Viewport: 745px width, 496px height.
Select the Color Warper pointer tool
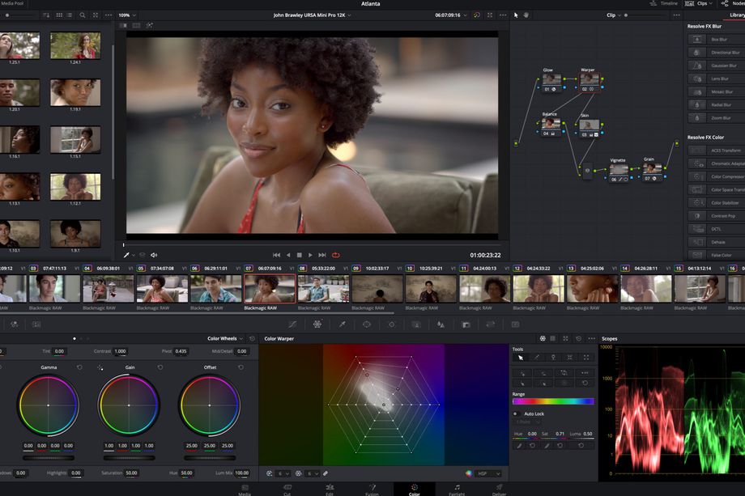(x=521, y=357)
